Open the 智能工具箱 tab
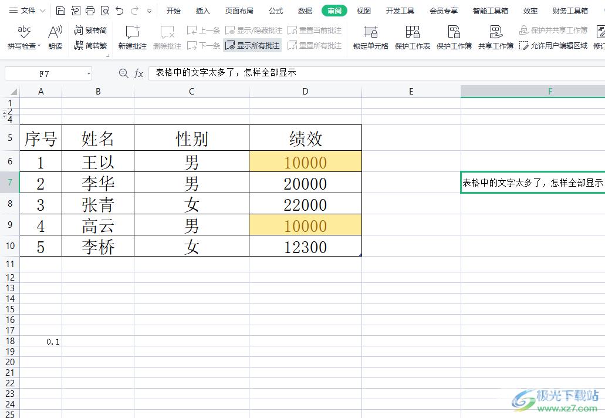605x418 pixels. tap(491, 11)
